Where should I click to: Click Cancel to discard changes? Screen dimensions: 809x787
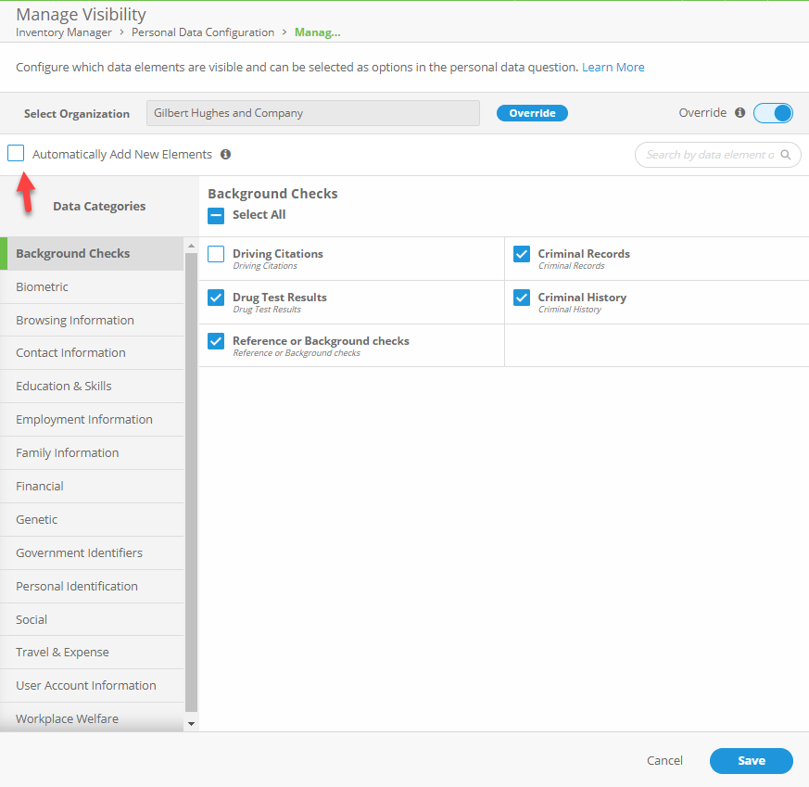pos(664,760)
